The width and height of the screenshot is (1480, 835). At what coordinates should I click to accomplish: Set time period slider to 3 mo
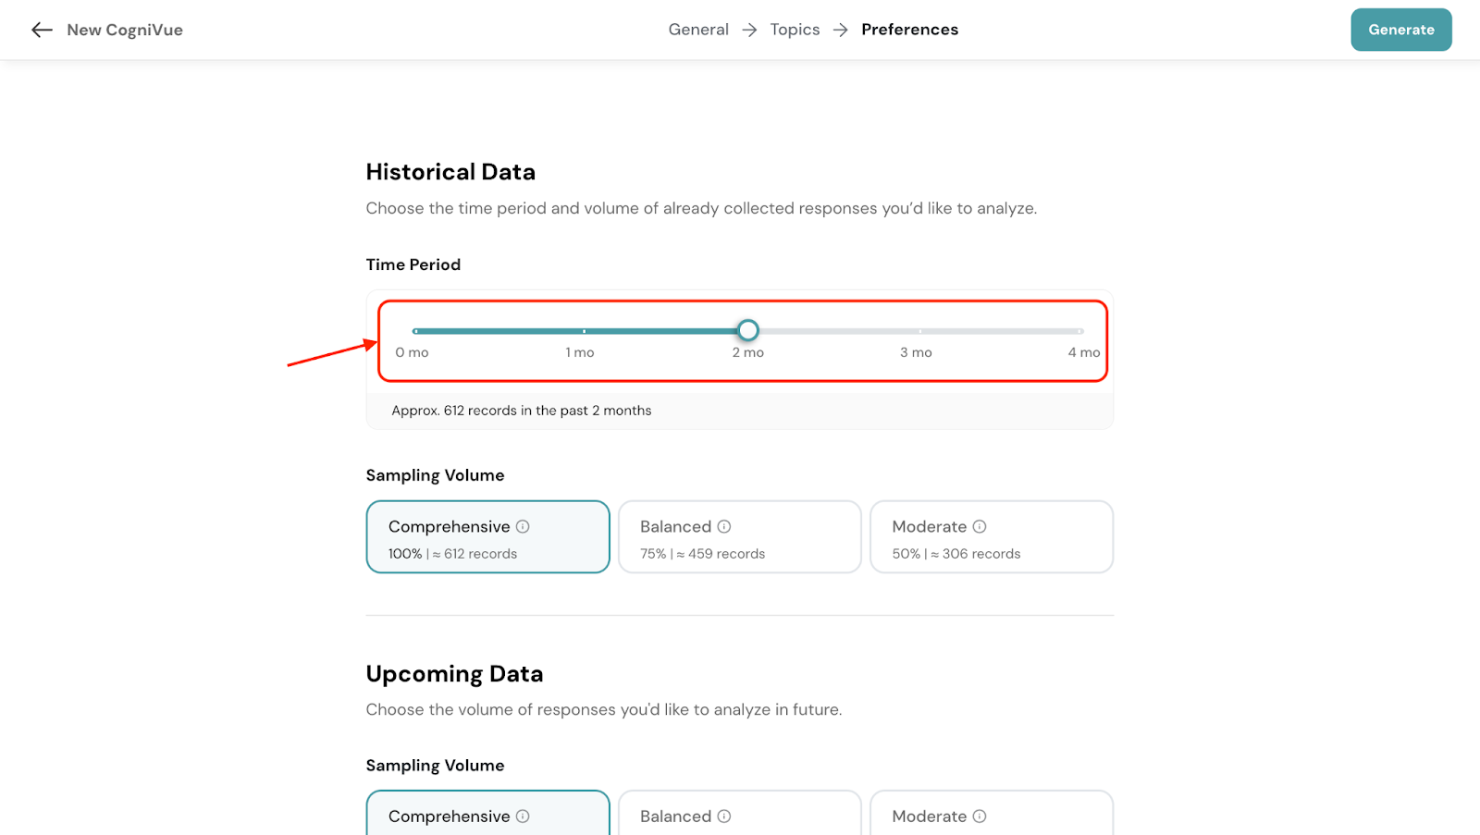click(x=919, y=331)
